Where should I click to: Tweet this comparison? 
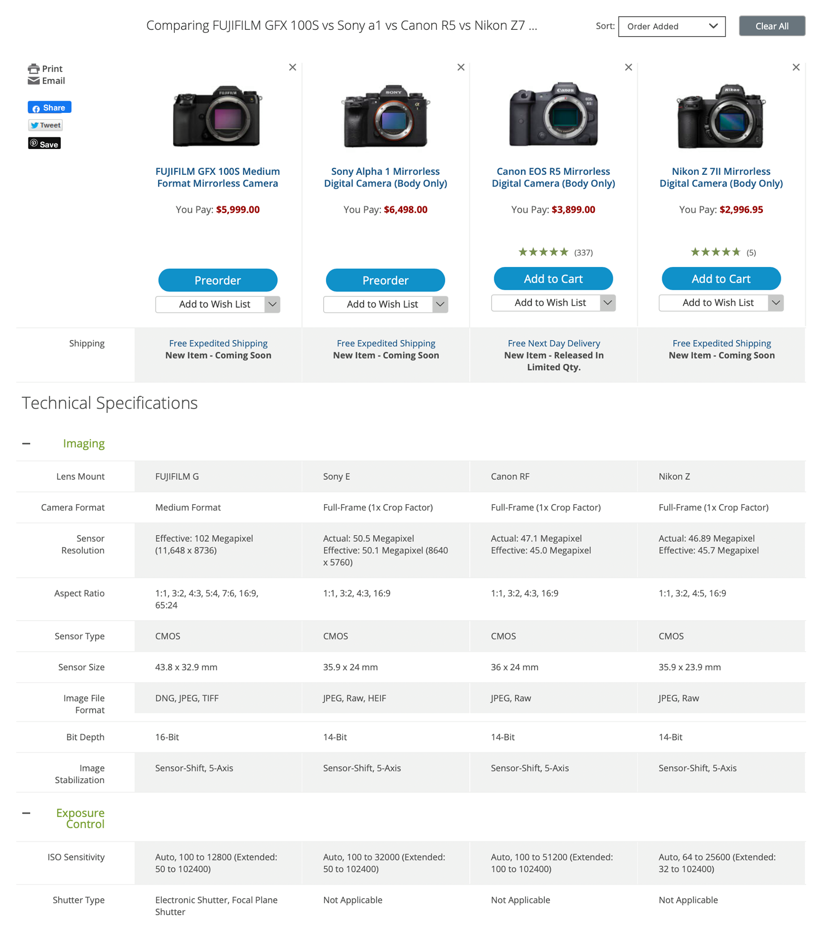45,126
